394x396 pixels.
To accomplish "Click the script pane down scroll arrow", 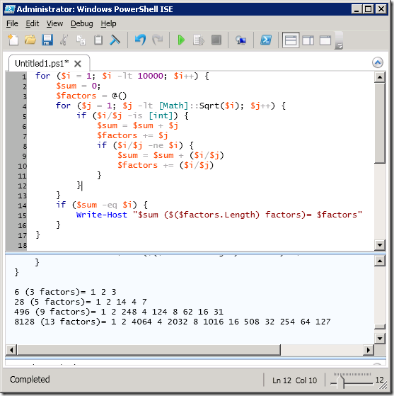I will click(x=380, y=244).
